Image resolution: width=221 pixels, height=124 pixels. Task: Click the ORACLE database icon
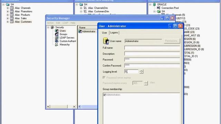(x=154, y=4)
